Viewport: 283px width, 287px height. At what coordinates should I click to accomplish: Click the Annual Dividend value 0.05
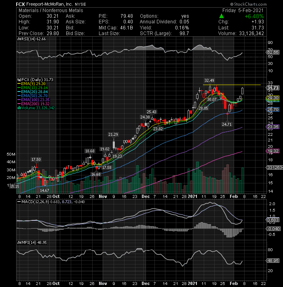(x=184, y=22)
